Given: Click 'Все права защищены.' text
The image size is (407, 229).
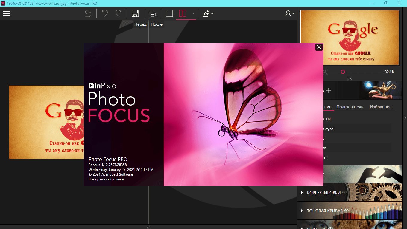Looking at the screenshot, I should (x=107, y=179).
